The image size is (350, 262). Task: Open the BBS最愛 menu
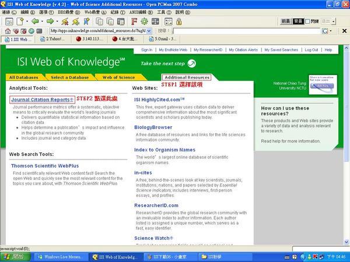[x=69, y=12]
